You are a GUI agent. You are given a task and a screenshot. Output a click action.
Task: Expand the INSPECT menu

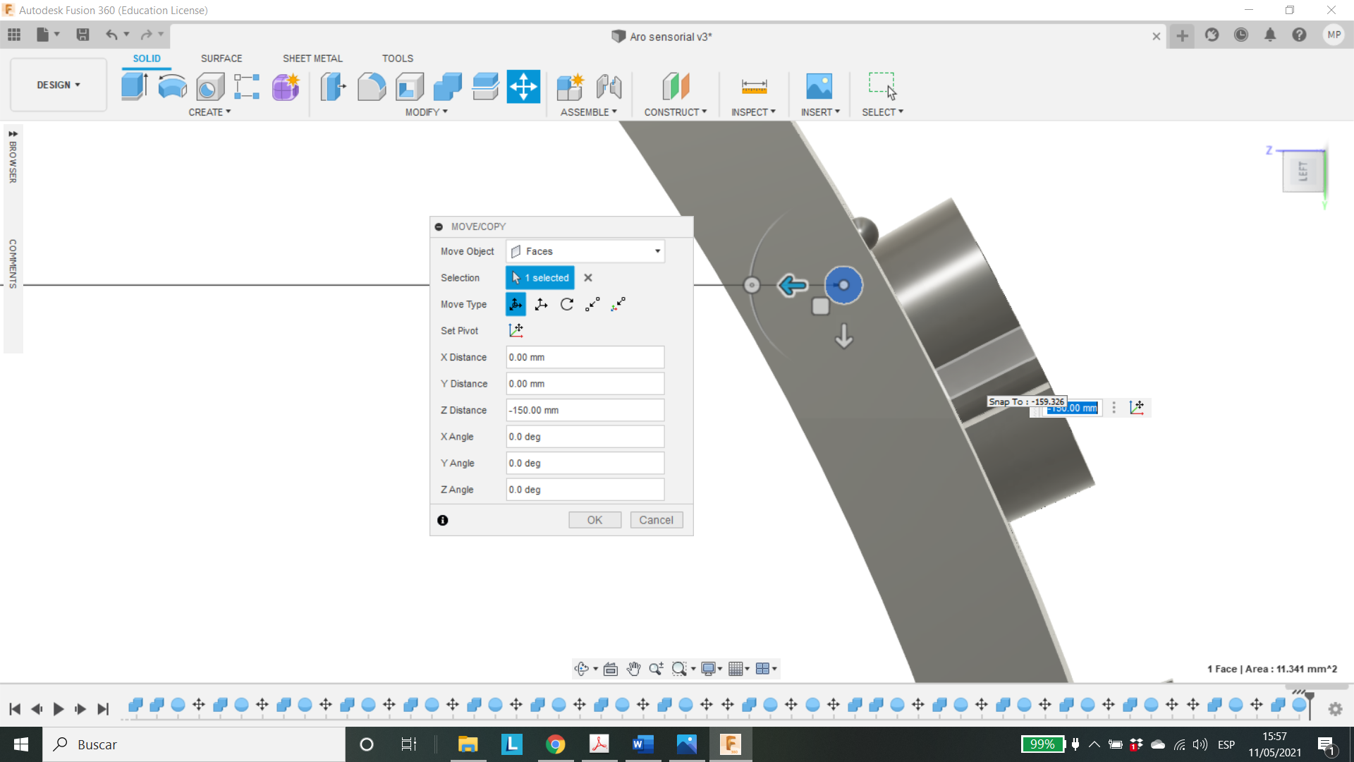coord(753,112)
